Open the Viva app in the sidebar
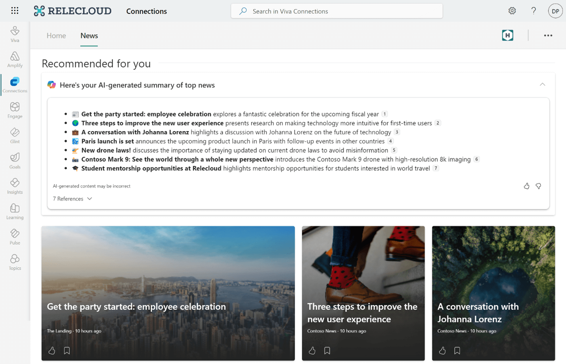 15,34
